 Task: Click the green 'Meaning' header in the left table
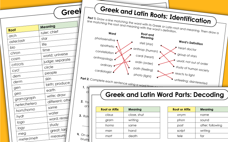(58, 26)
